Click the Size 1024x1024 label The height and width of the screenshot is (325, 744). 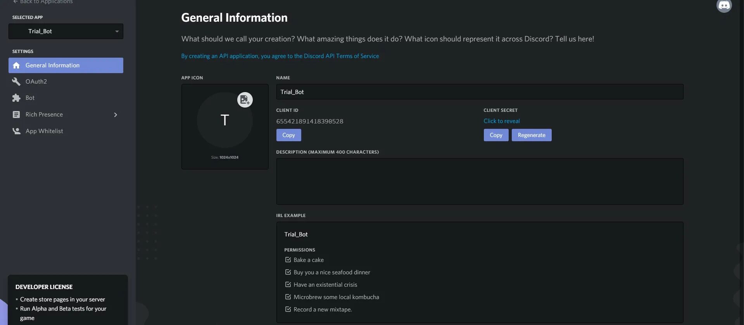point(225,157)
